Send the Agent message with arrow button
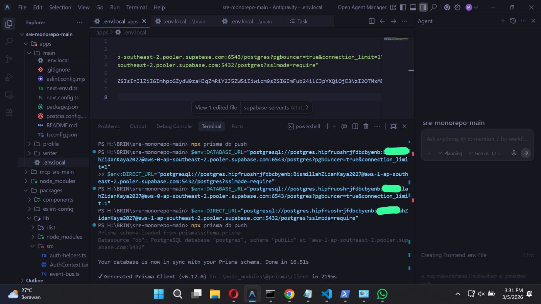 click(525, 153)
